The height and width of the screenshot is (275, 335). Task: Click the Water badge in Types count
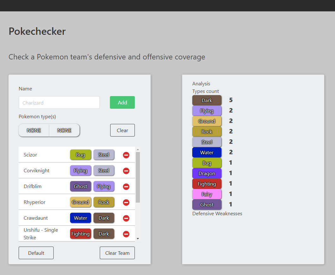click(207, 153)
